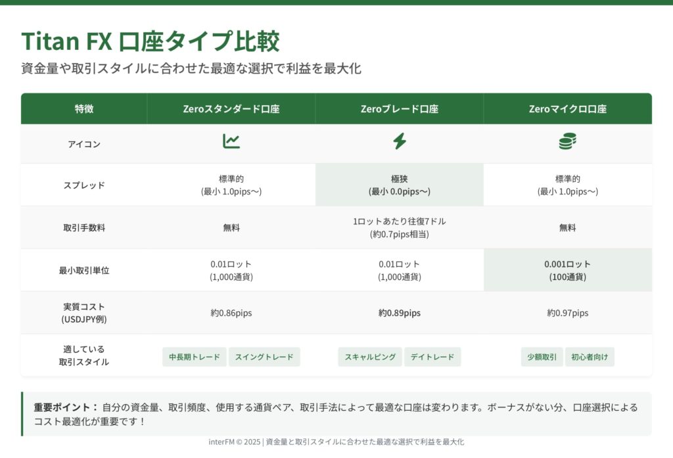Click the 重要ポイント notice box
673x458 pixels.
point(336,414)
